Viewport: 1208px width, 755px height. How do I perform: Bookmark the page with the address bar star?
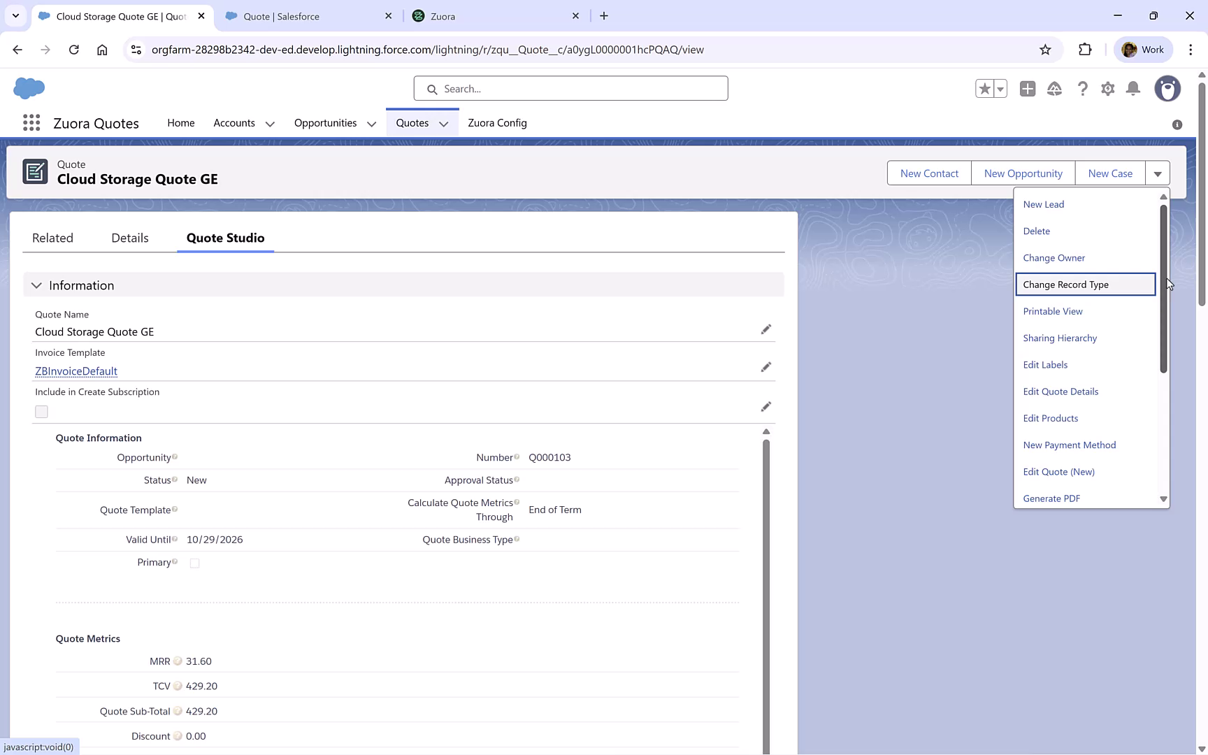click(x=1046, y=50)
